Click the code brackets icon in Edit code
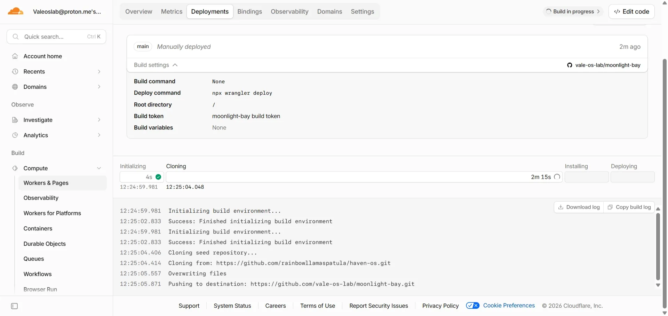This screenshot has width=668, height=316. point(617,11)
